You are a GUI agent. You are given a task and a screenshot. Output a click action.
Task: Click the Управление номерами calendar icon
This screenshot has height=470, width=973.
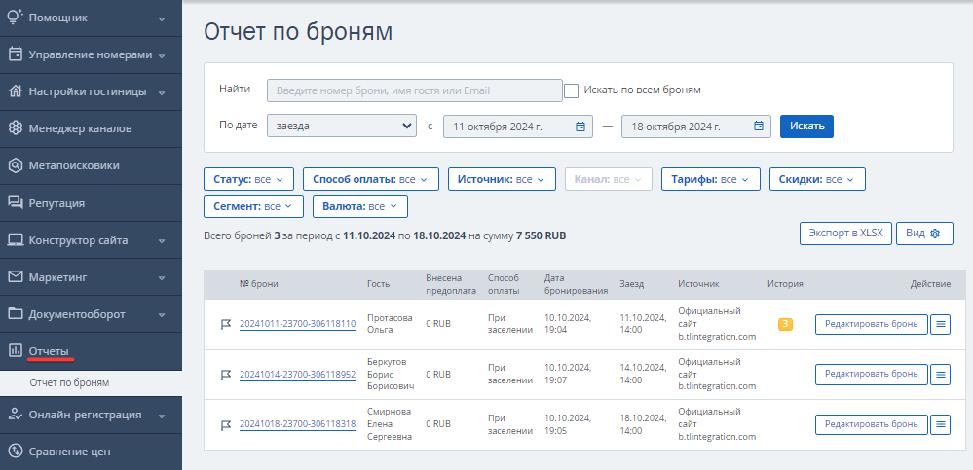point(15,54)
